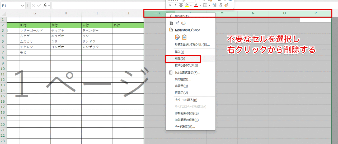The image size is (338, 144).
Task: Click the increase decimal places icon
Action: [214, 5]
